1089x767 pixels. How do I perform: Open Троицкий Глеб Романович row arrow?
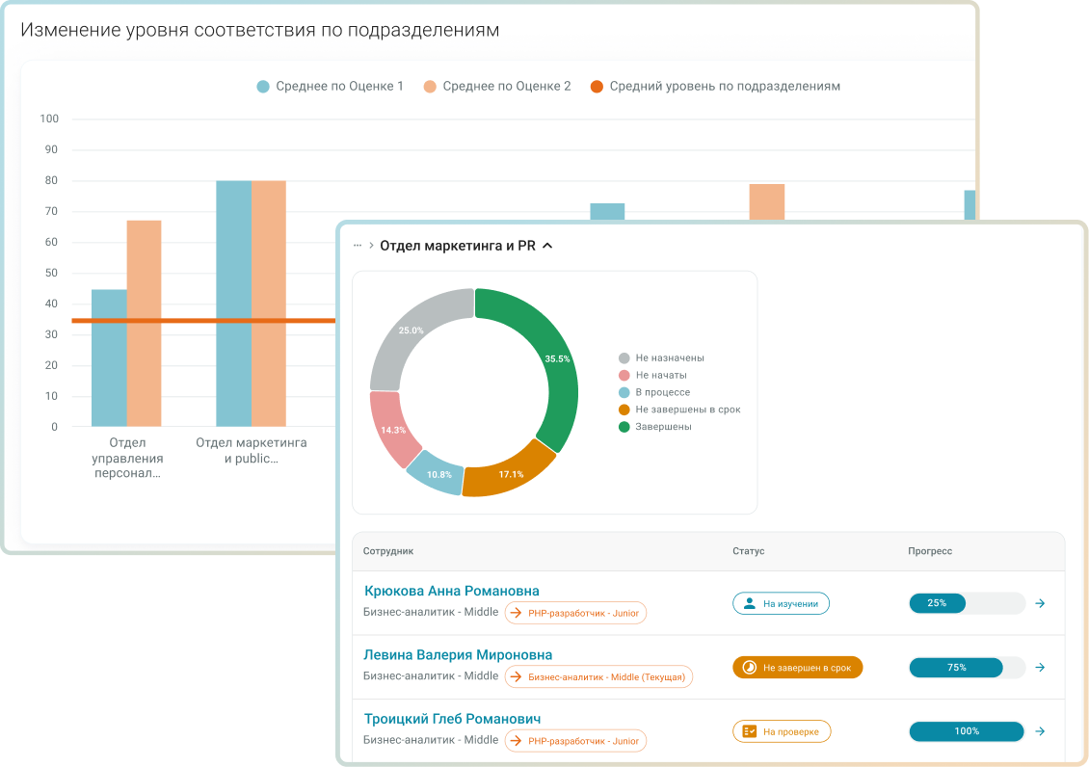(x=1040, y=731)
